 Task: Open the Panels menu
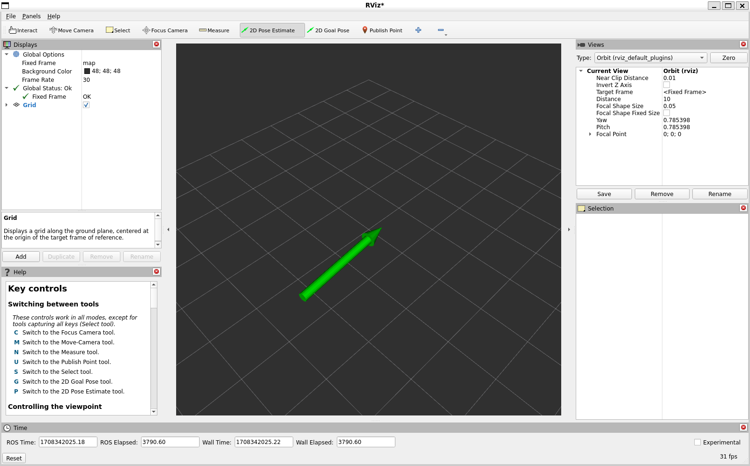pyautogui.click(x=31, y=16)
